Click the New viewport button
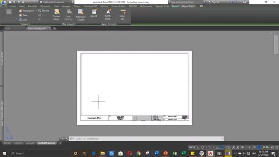279x157 pixels. (23, 15)
